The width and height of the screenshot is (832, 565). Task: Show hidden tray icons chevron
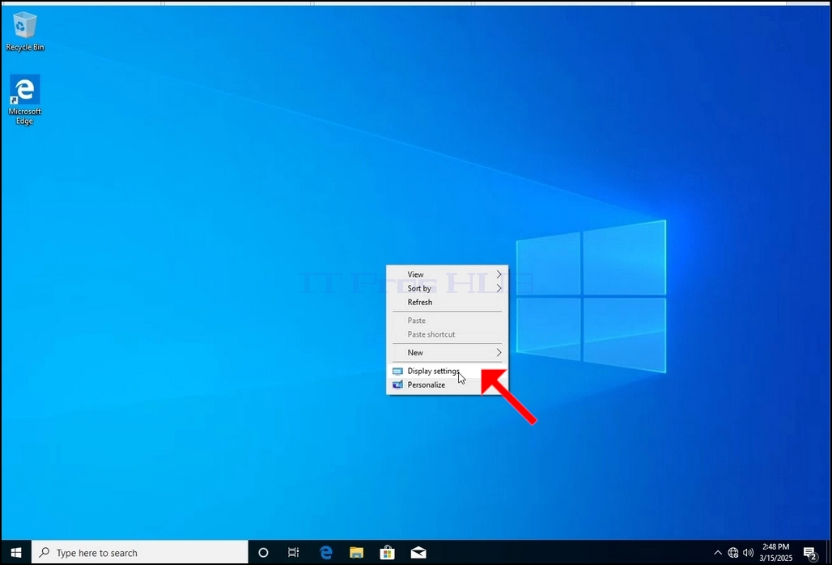point(717,553)
